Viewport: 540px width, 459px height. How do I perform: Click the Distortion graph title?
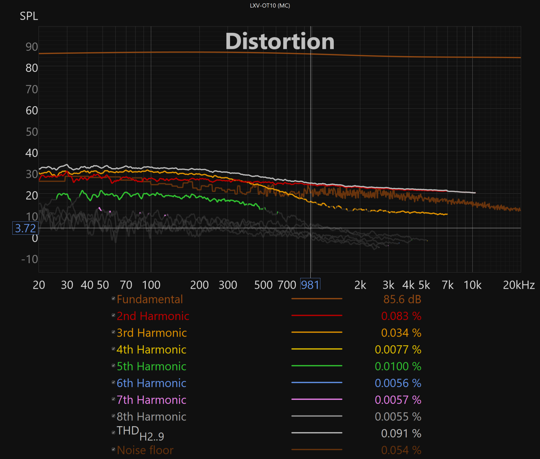tap(280, 41)
